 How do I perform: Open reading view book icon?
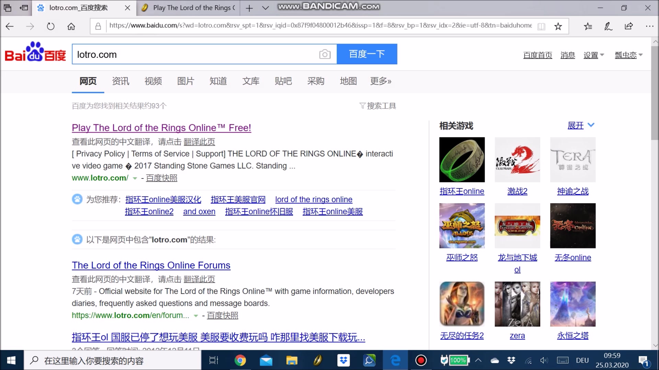click(x=541, y=26)
